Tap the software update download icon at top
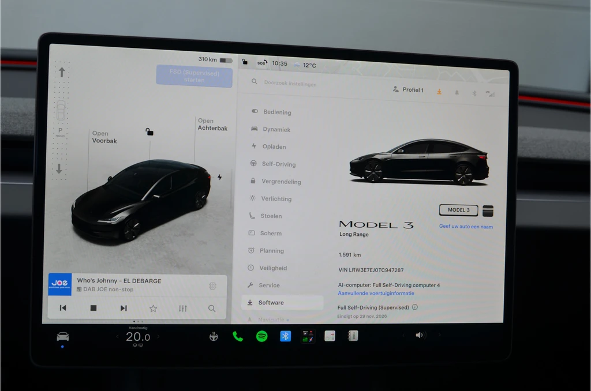This screenshot has width=591, height=391. pyautogui.click(x=439, y=92)
